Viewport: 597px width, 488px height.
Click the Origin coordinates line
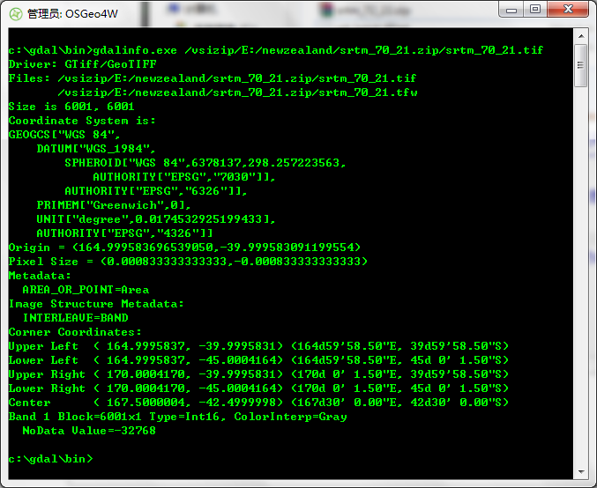pos(184,248)
